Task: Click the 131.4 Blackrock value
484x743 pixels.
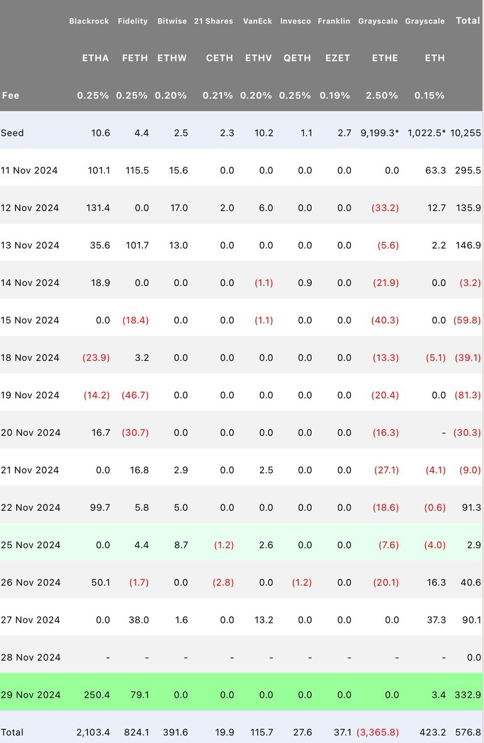Action: [97, 208]
